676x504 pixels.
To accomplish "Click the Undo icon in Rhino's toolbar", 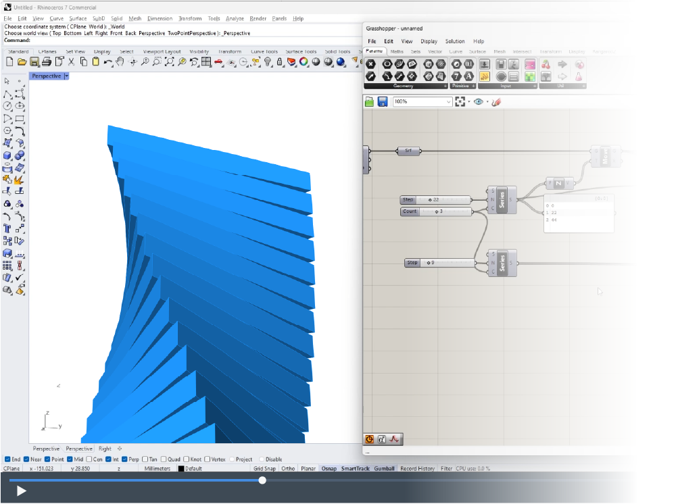I will pyautogui.click(x=107, y=62).
